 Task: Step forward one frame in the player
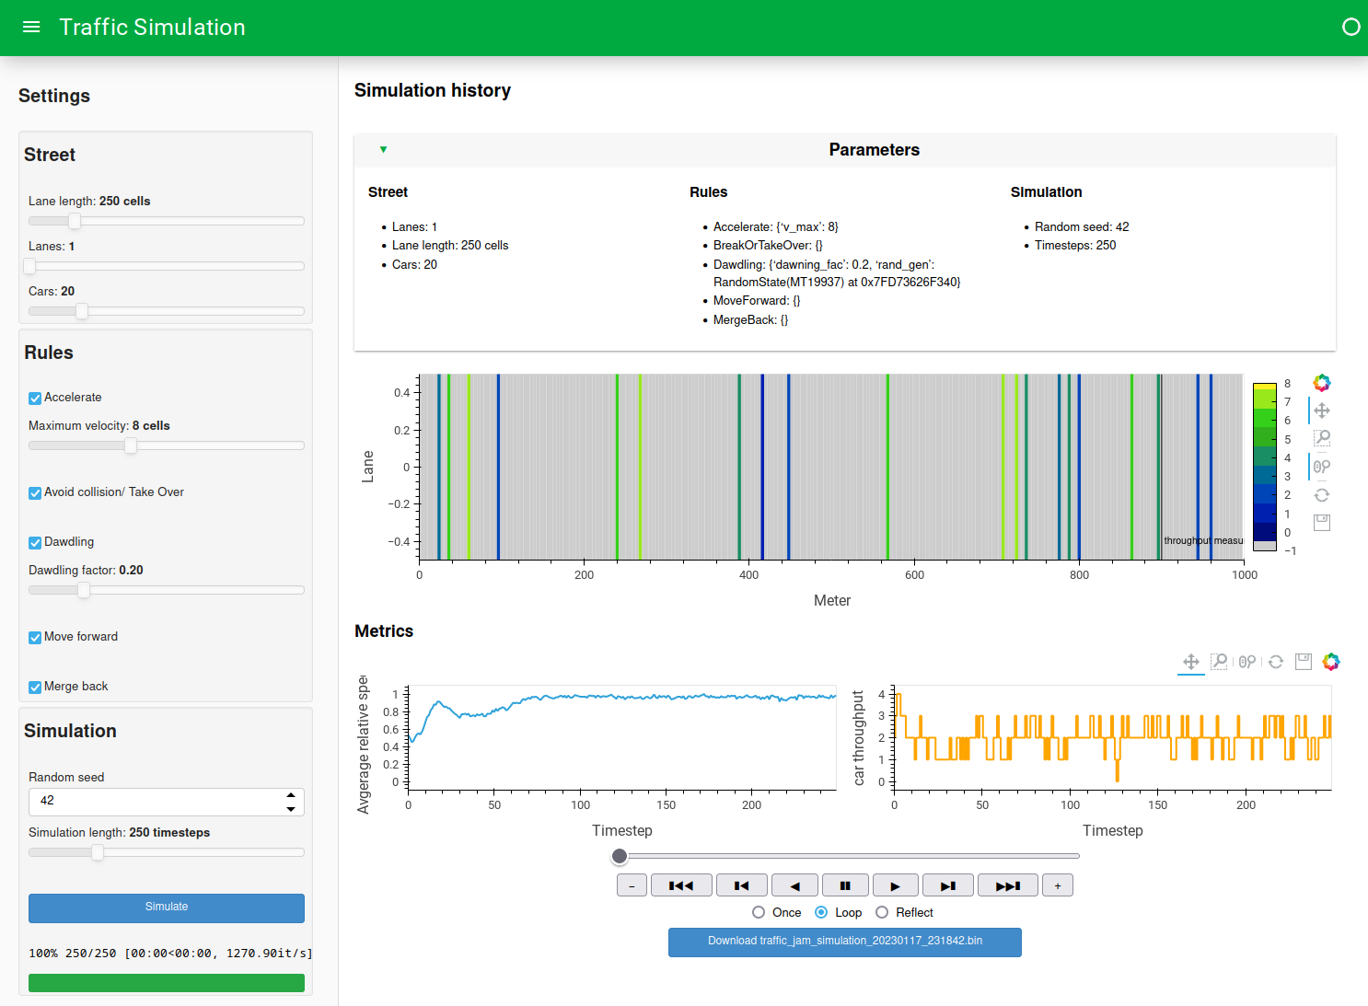click(x=948, y=885)
